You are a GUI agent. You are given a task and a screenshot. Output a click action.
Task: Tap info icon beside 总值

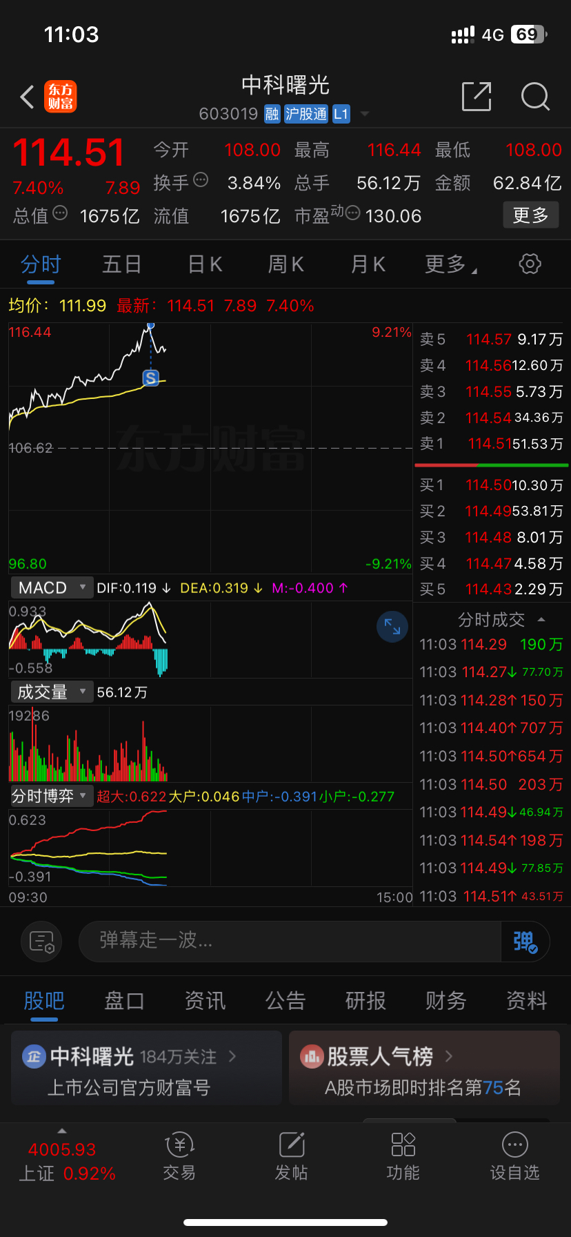[x=60, y=213]
